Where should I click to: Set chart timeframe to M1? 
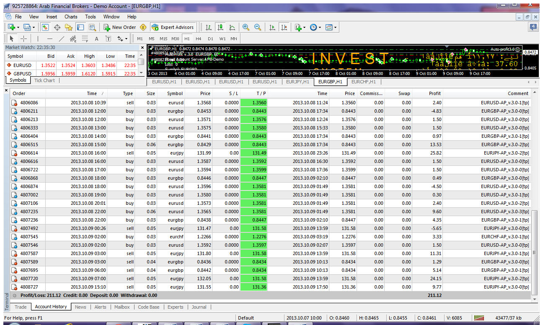(x=140, y=39)
